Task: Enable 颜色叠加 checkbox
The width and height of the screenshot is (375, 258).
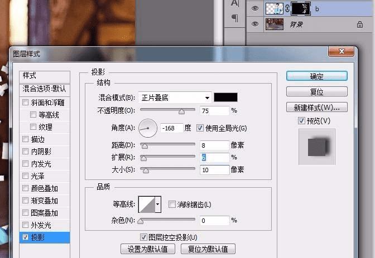Action: pyautogui.click(x=25, y=188)
